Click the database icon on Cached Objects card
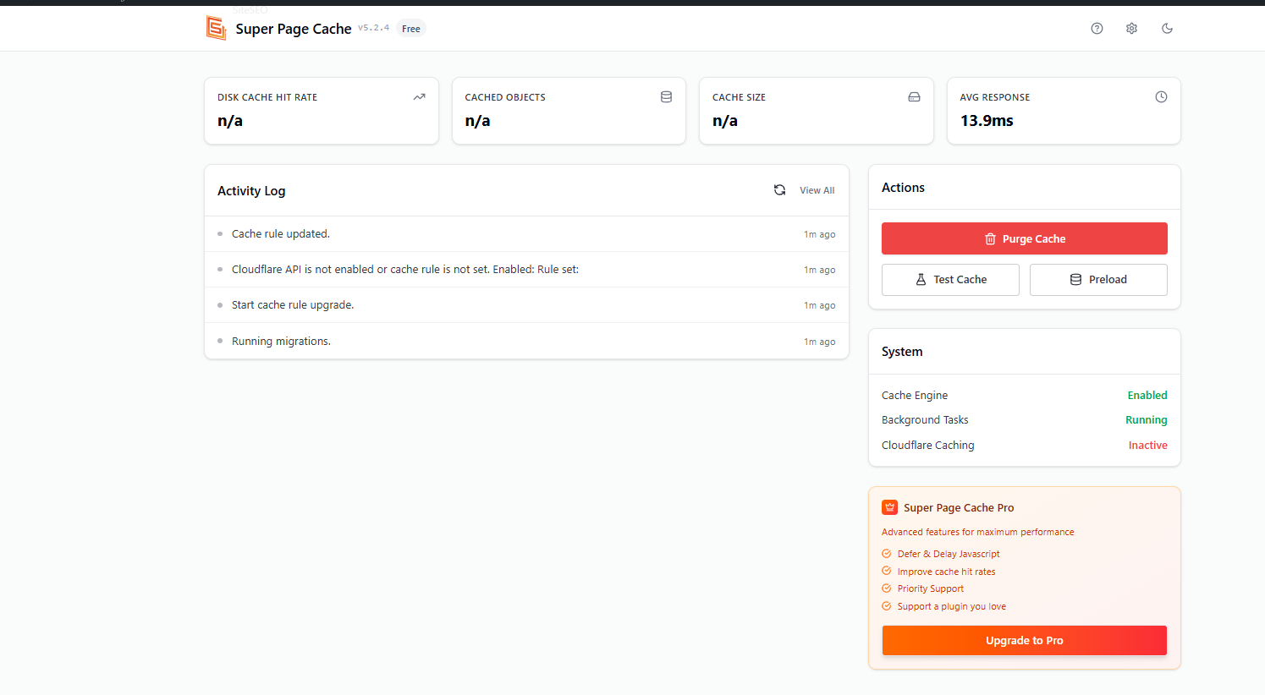This screenshot has height=695, width=1265. click(x=666, y=97)
